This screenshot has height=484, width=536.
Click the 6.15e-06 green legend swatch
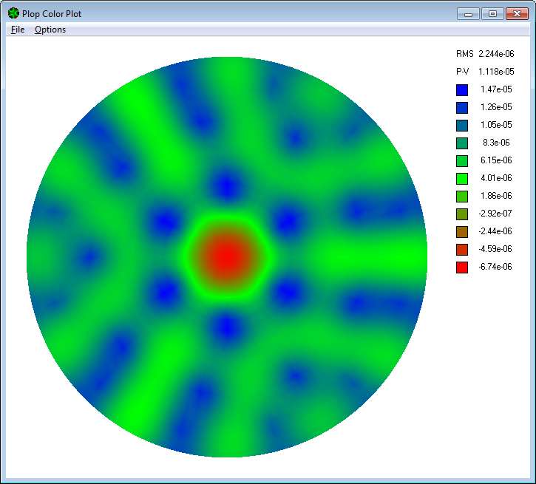[462, 161]
